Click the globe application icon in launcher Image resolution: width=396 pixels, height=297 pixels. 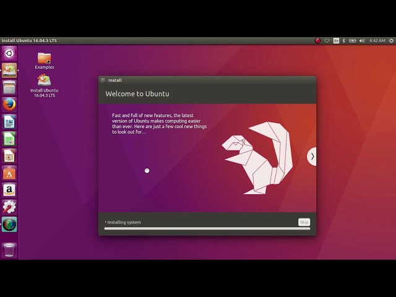click(x=9, y=225)
